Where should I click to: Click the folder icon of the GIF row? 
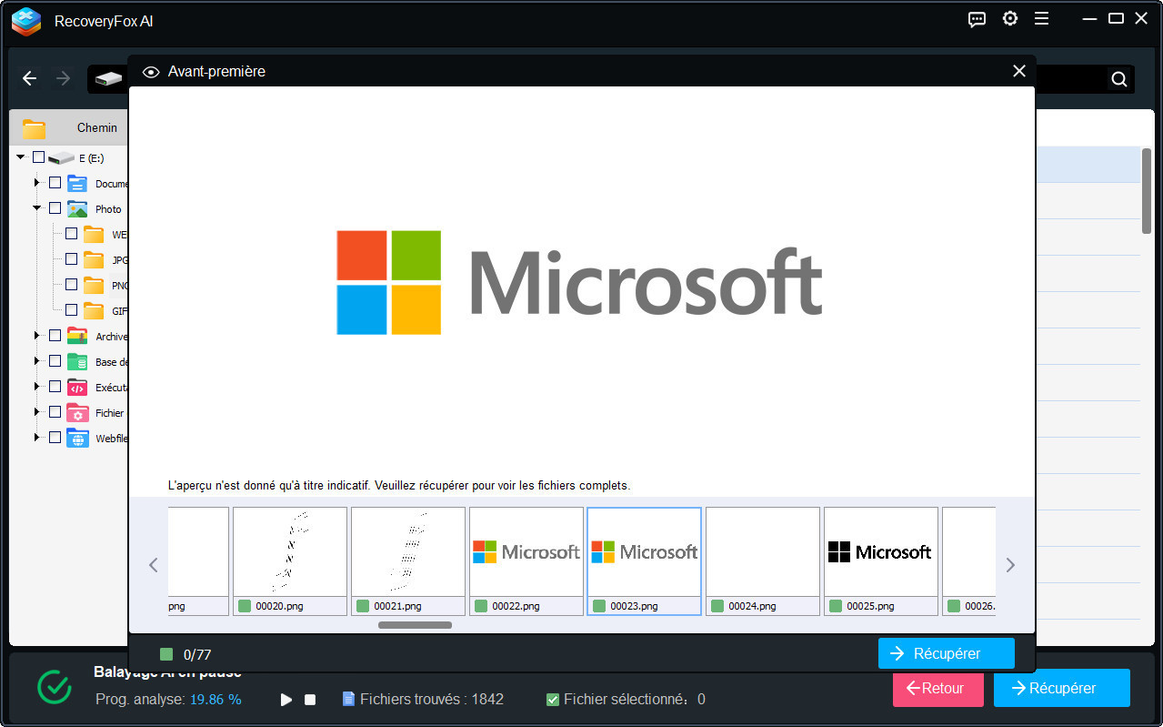pyautogui.click(x=94, y=310)
